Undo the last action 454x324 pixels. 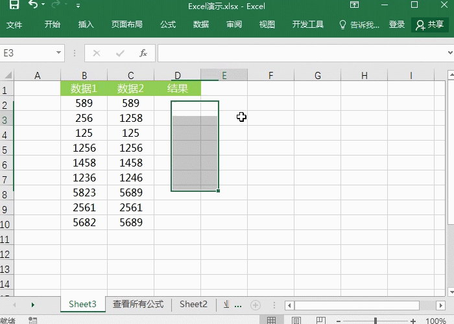(x=33, y=5)
